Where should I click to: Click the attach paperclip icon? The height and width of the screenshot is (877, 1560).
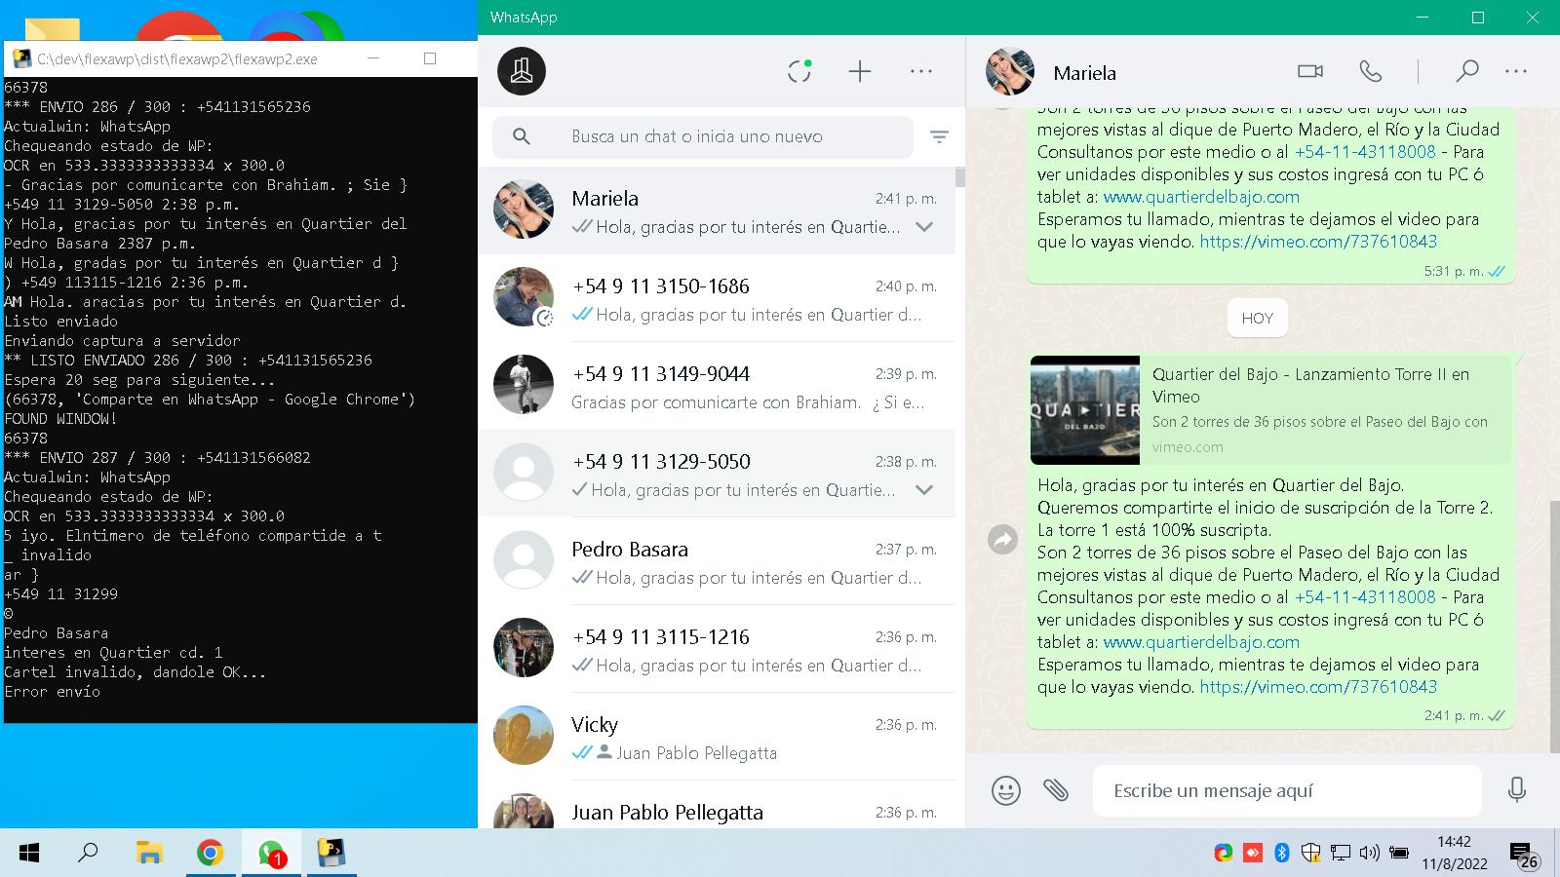[x=1056, y=789]
